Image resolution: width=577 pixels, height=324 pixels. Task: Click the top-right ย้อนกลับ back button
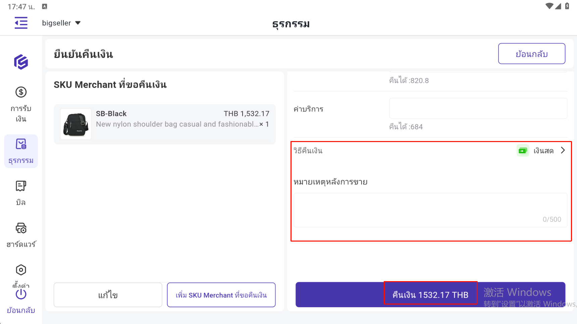click(x=531, y=54)
